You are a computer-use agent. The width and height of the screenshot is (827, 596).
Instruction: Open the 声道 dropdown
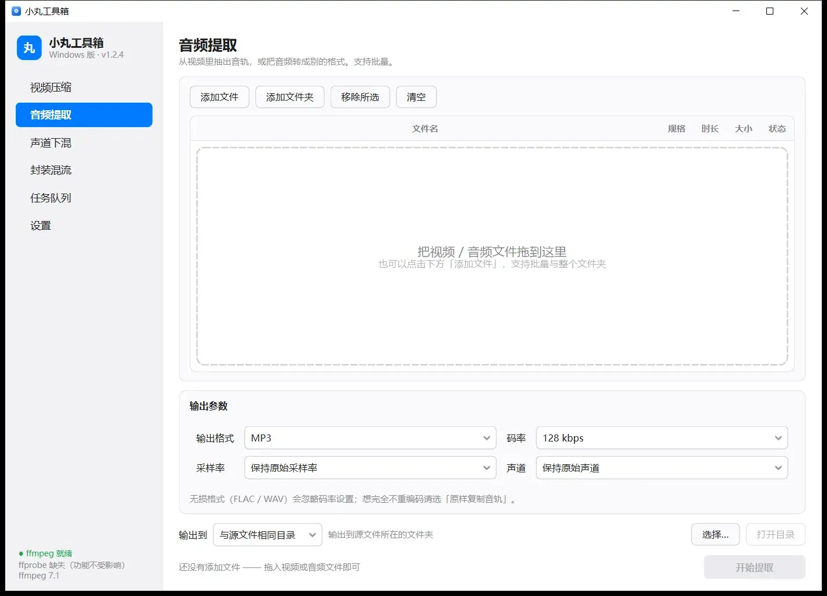tap(662, 468)
